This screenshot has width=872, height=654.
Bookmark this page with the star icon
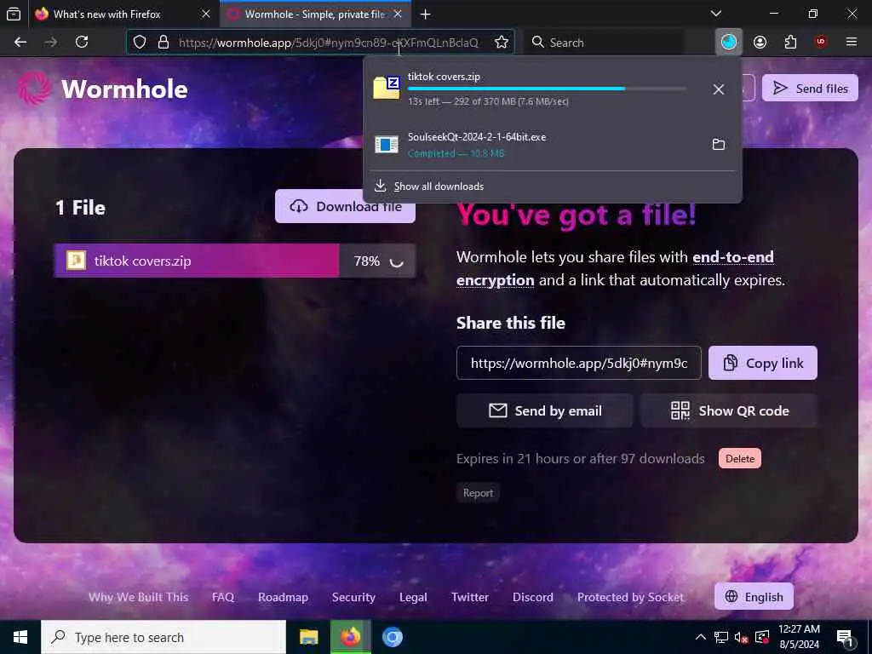(501, 43)
